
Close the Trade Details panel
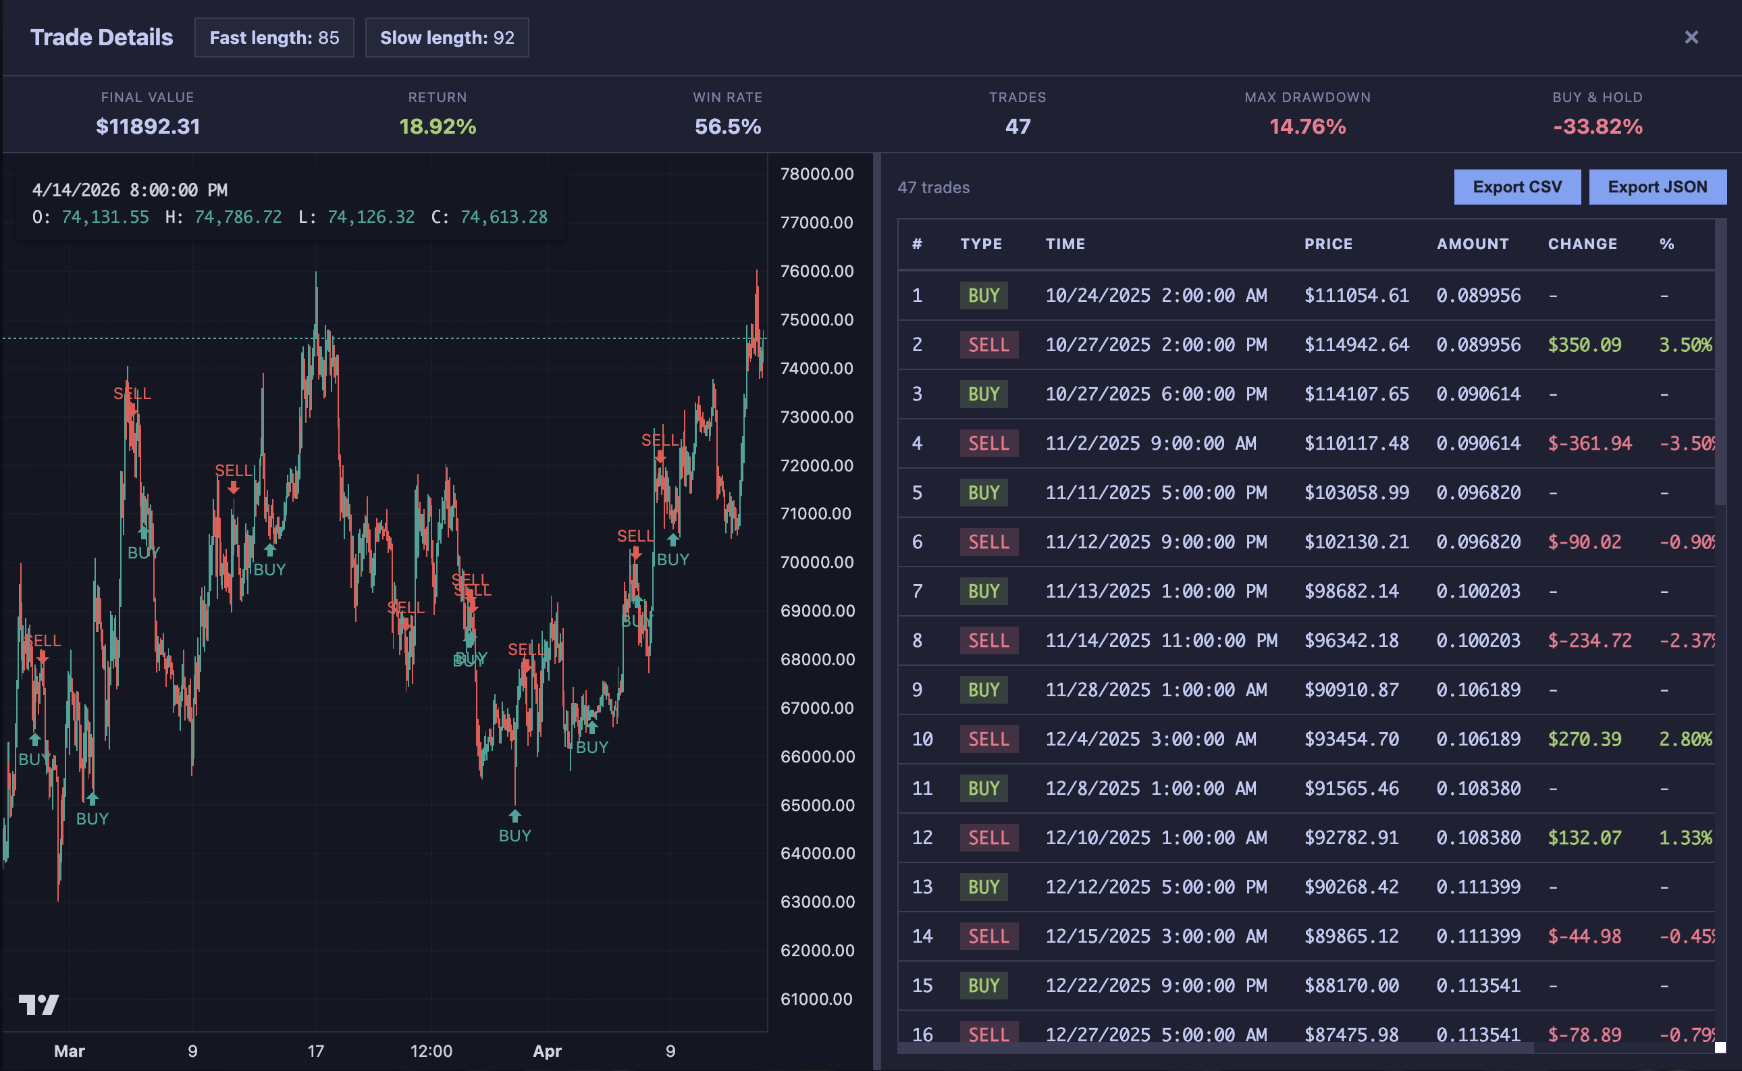click(x=1693, y=37)
